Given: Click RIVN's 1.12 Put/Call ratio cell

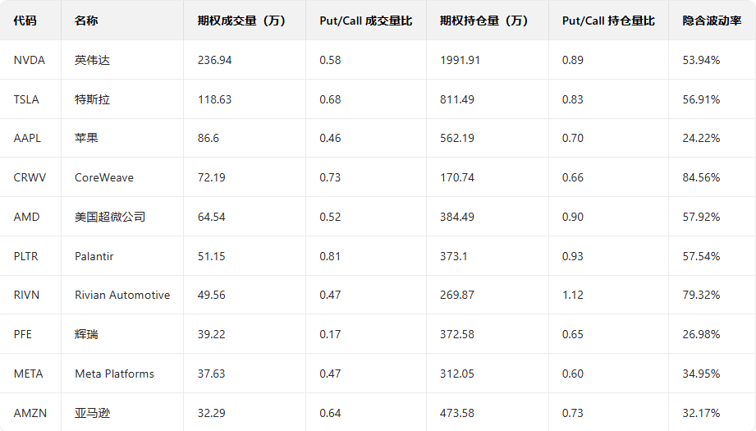Looking at the screenshot, I should point(572,295).
